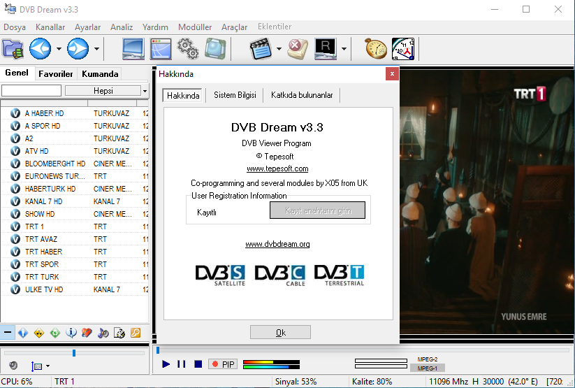575x388 pixels.
Task: Open Katkıda bulunanlar tab
Action: 302,95
